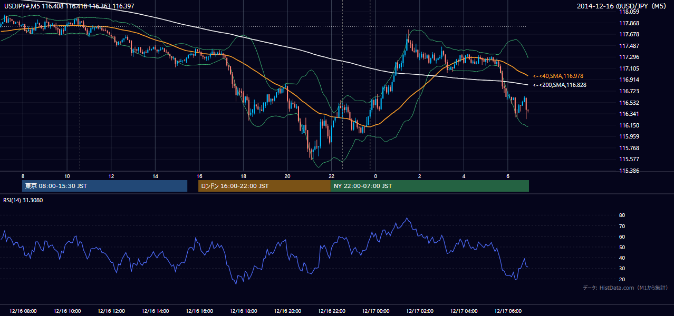
Task: Click bottom time label 12/16 12:00
Action: coord(111,311)
